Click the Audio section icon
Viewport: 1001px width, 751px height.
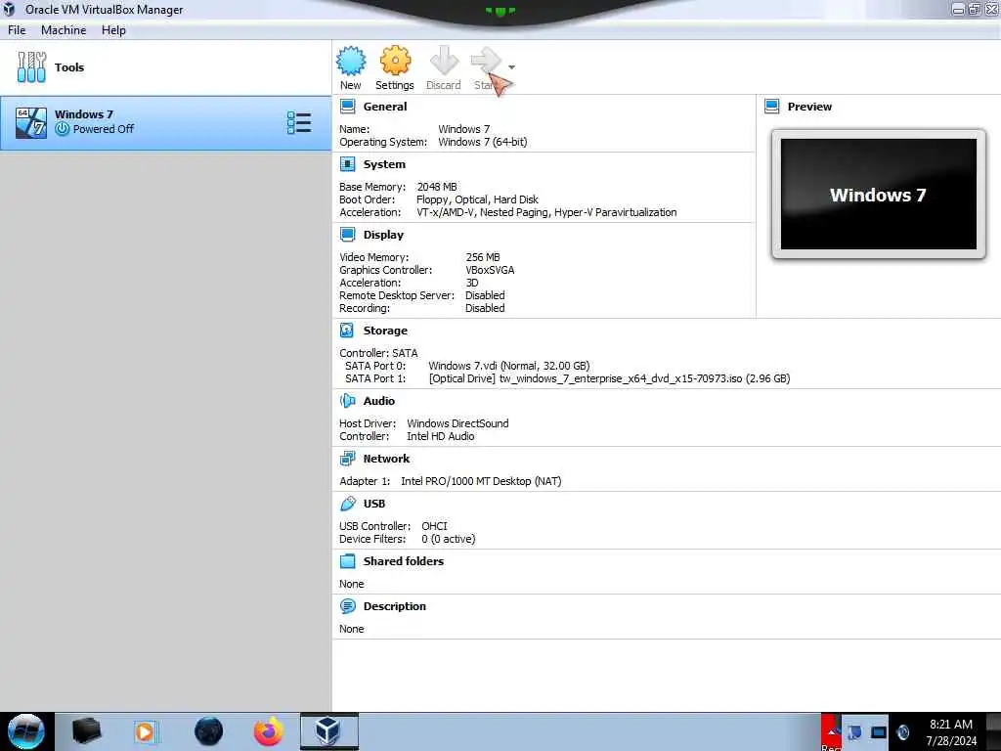[347, 400]
